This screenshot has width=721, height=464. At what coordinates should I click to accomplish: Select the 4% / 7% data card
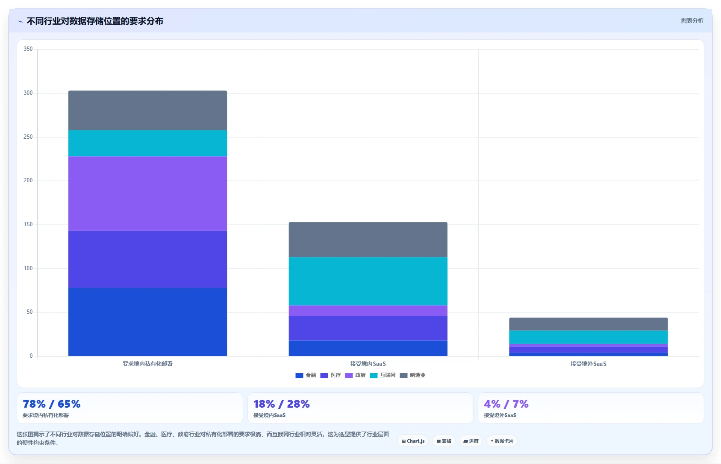[591, 408]
